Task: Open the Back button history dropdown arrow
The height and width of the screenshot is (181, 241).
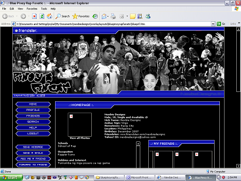Action: pyautogui.click(x=16, y=16)
